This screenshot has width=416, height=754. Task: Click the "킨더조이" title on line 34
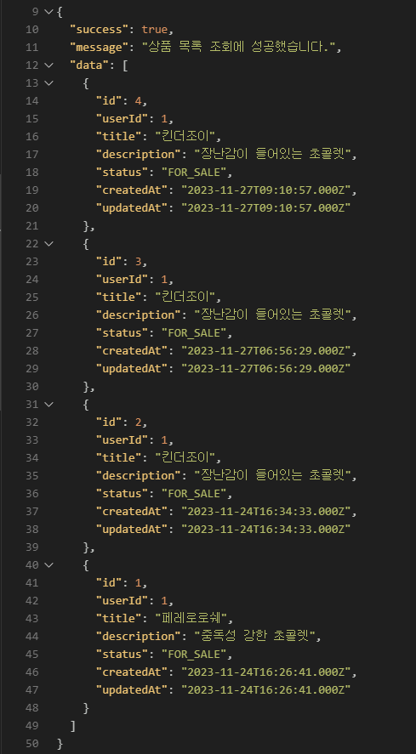pyautogui.click(x=185, y=458)
